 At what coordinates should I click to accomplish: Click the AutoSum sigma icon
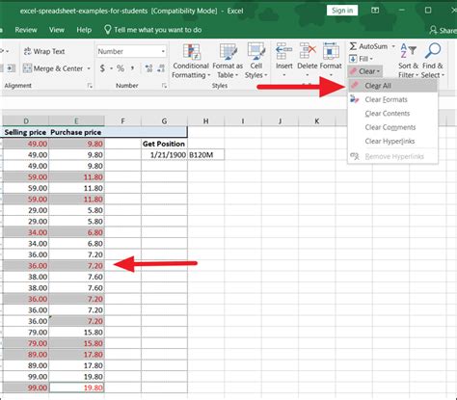coord(353,46)
